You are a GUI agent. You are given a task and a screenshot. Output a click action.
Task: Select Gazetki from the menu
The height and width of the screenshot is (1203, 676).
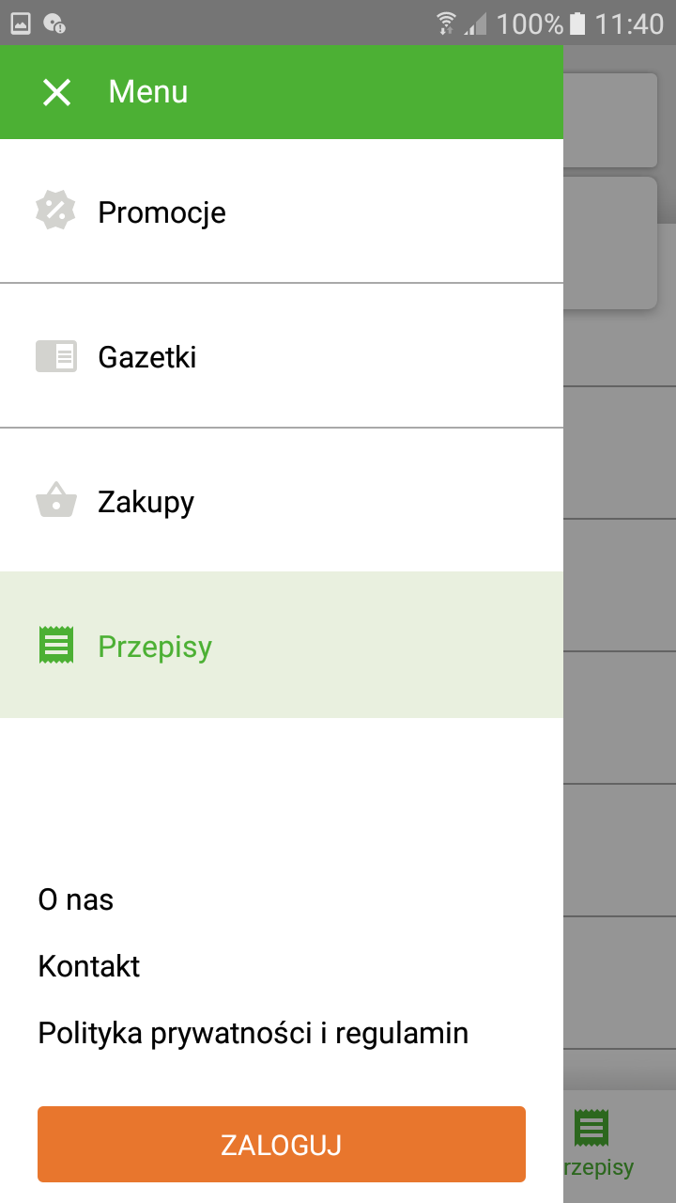147,357
